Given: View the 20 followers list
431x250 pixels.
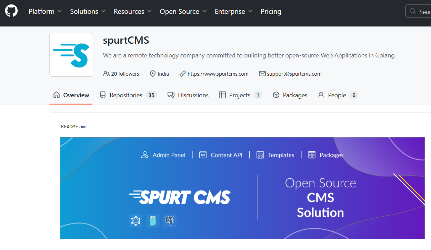Looking at the screenshot, I should pos(125,74).
